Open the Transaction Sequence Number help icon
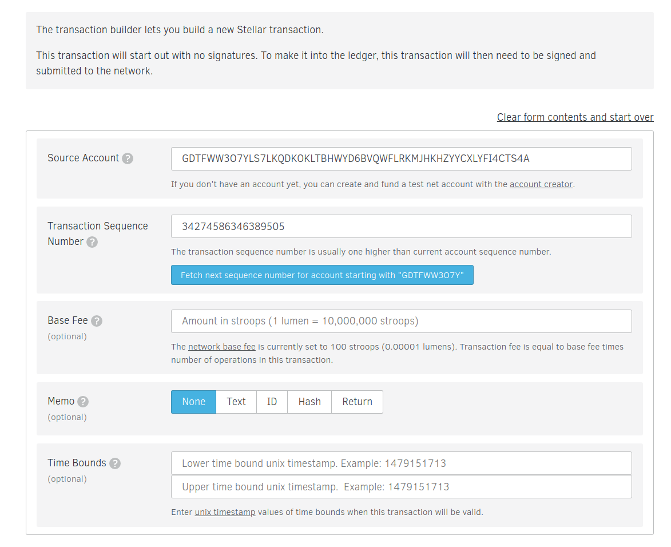This screenshot has height=547, width=671. [x=92, y=241]
